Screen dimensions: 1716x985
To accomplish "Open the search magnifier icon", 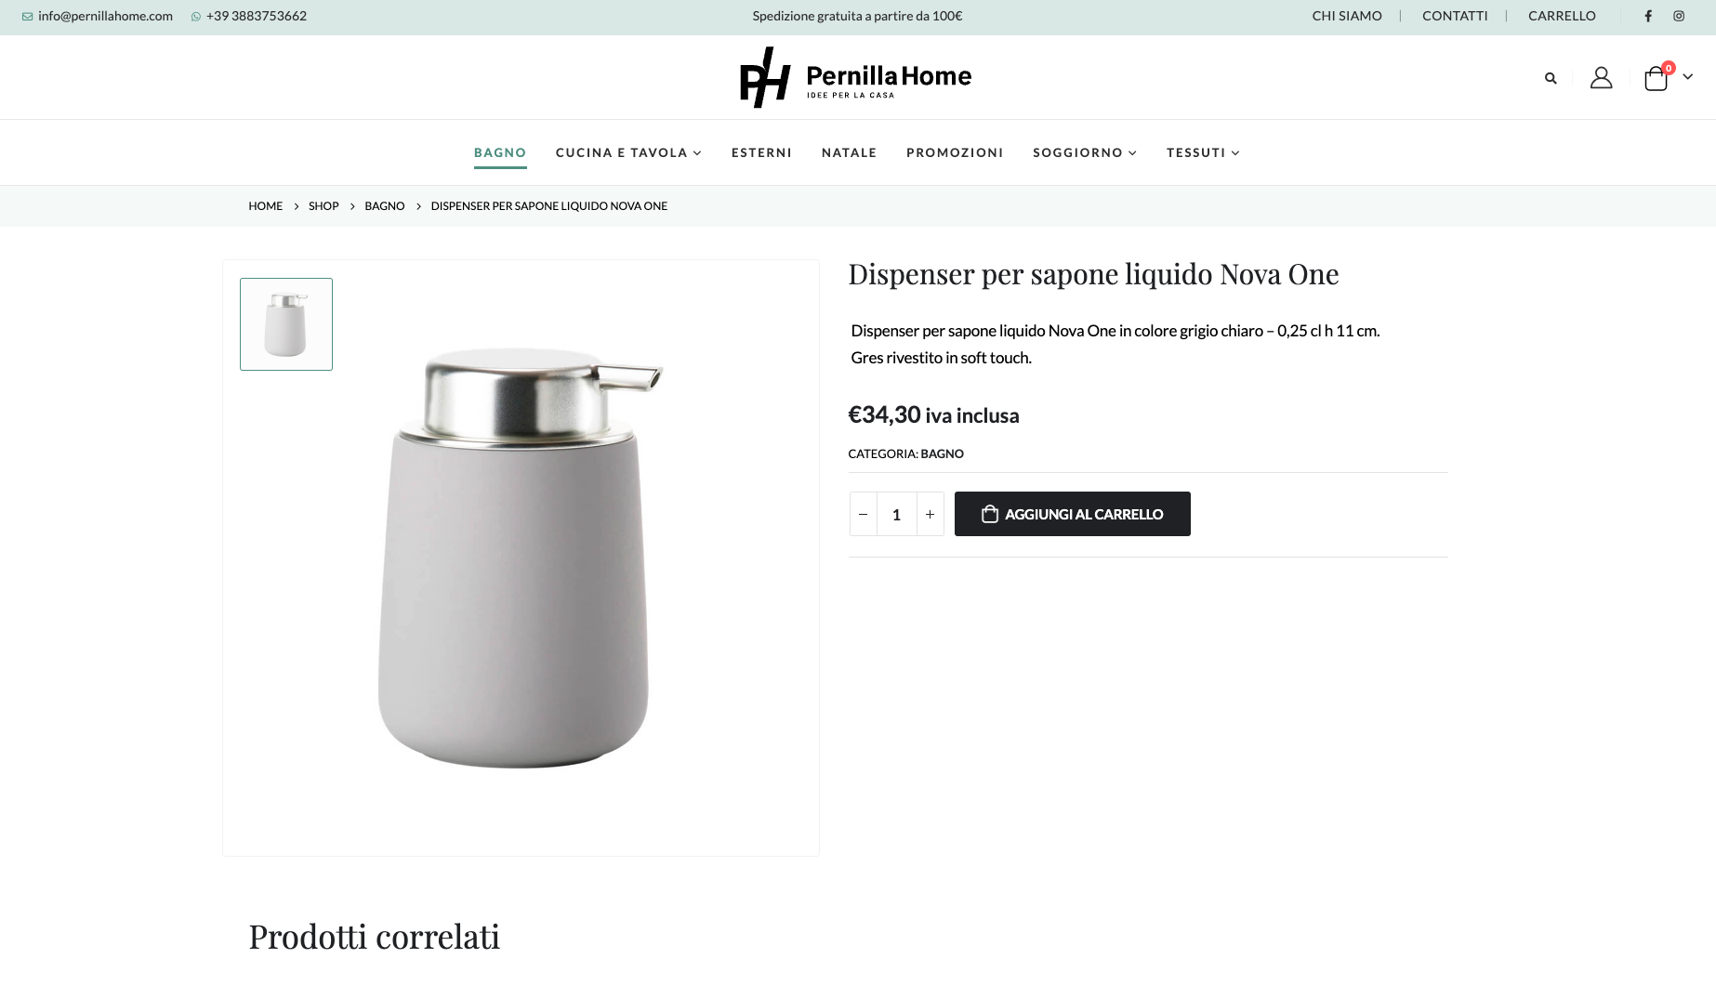I will coord(1551,78).
